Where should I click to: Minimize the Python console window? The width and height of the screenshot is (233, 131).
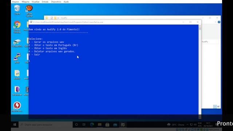click(x=183, y=22)
